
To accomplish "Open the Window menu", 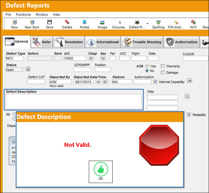I will pos(42,14).
